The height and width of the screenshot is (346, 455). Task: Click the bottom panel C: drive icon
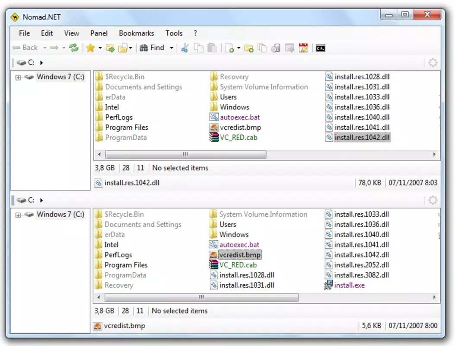[x=21, y=200]
